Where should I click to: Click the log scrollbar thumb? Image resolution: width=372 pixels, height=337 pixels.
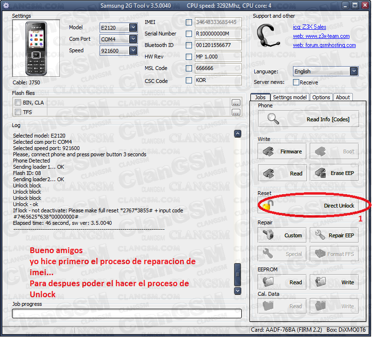pos(237,275)
